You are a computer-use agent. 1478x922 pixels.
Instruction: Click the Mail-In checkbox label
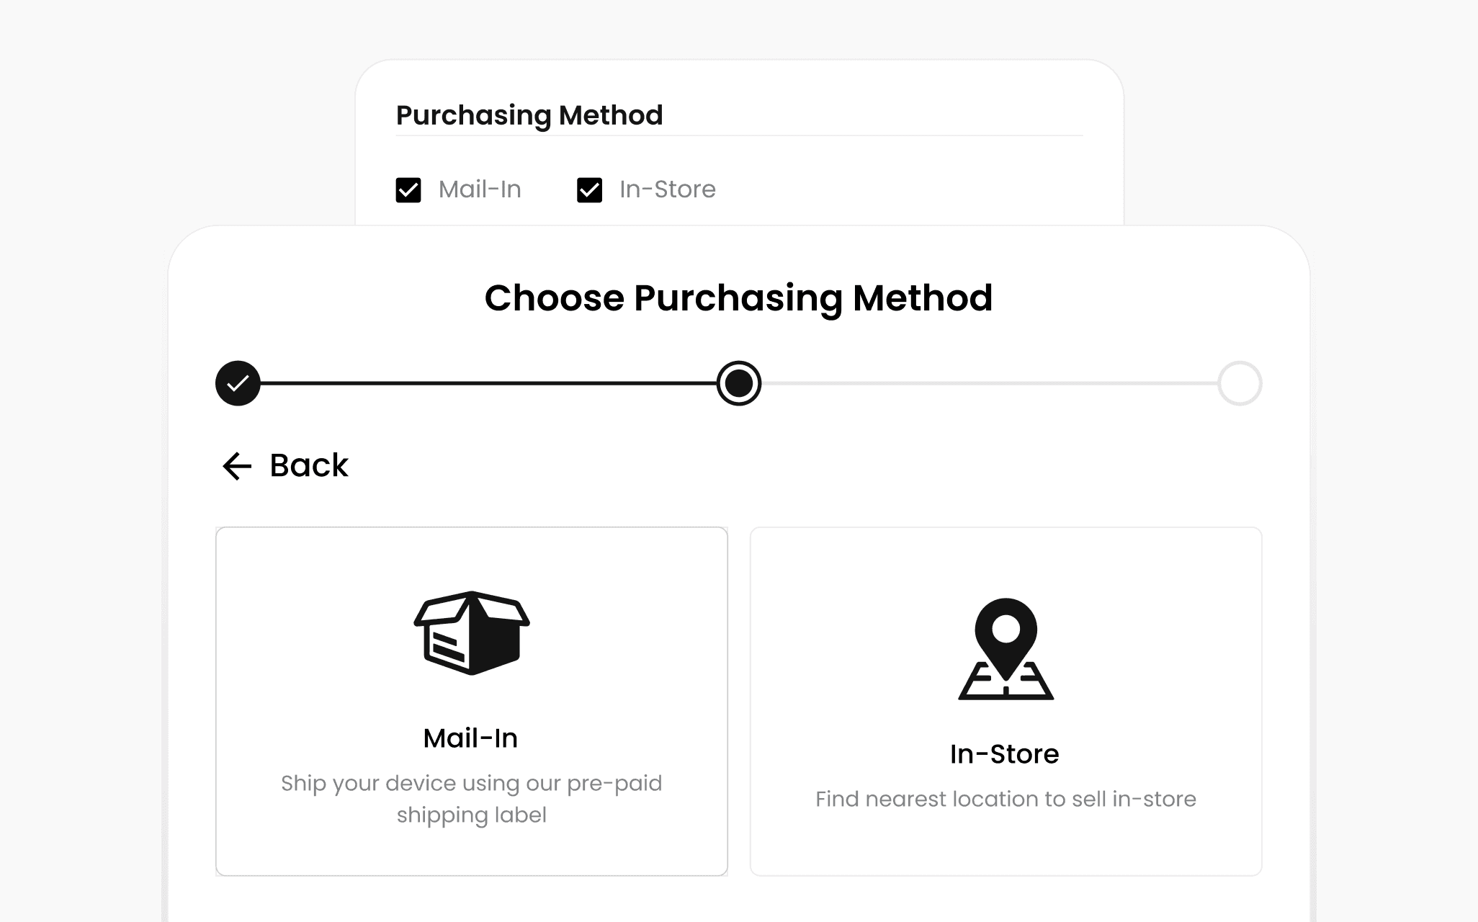[x=480, y=189]
